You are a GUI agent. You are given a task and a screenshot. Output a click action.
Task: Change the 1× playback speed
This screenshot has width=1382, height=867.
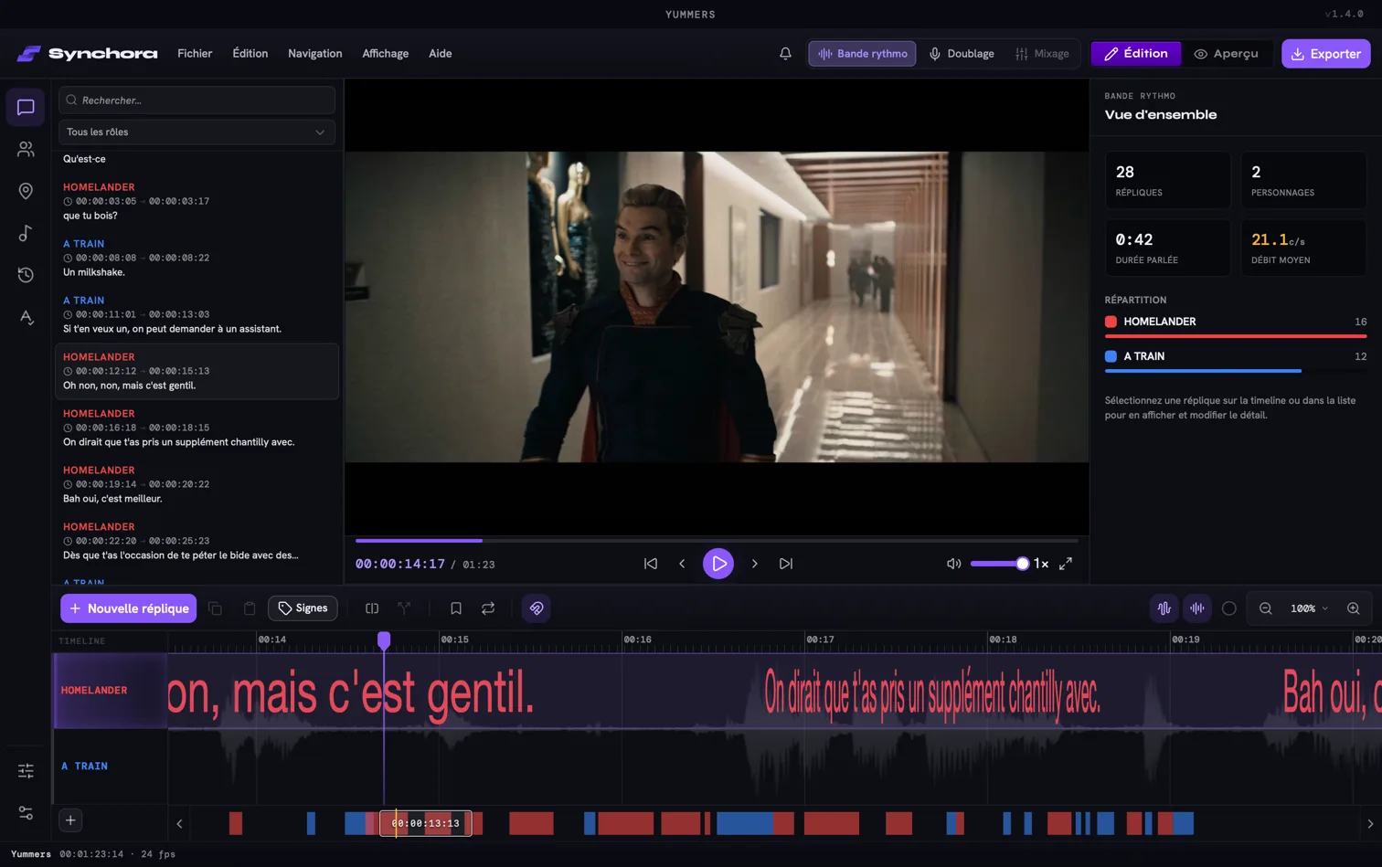click(x=1041, y=564)
